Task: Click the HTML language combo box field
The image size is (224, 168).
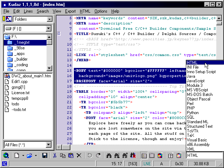Action: tap(204, 155)
